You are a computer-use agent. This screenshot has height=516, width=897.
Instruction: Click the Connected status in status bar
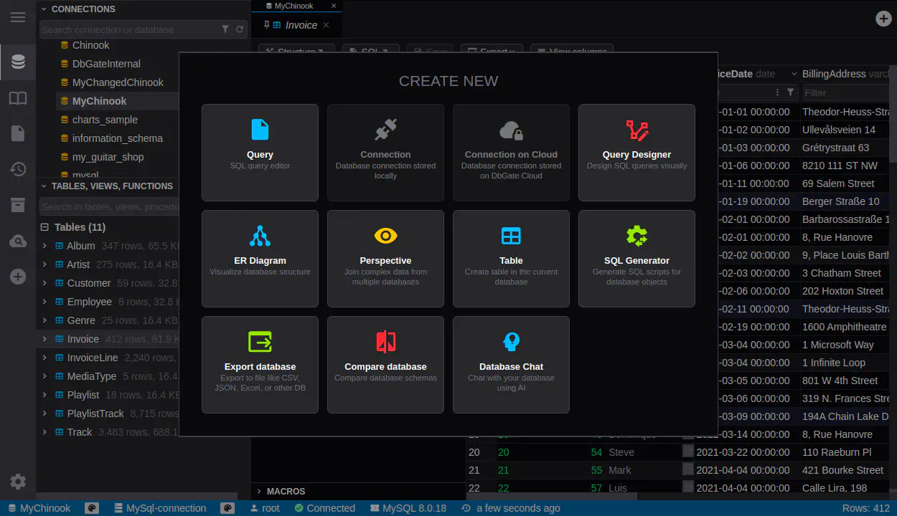pyautogui.click(x=324, y=508)
